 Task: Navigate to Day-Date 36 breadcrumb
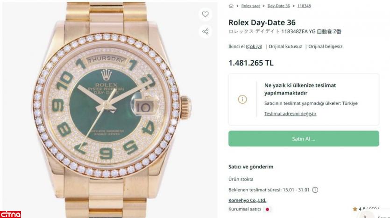click(278, 6)
